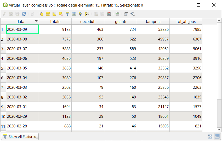Viewport: 222px width, 141px height.
Task: Invert the feature selection
Action: click(54, 14)
